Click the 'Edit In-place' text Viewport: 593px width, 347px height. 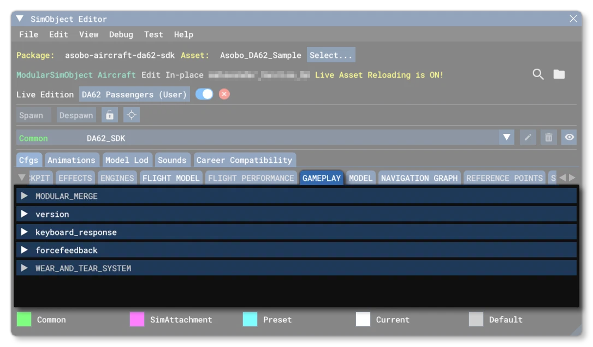pyautogui.click(x=173, y=75)
